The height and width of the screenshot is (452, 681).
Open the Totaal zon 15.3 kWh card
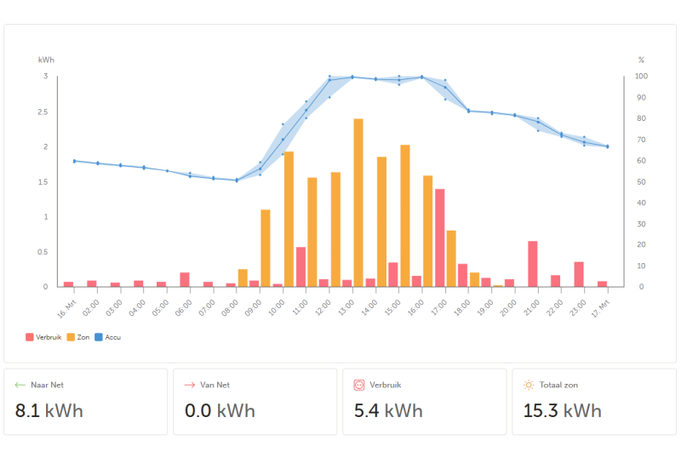pyautogui.click(x=594, y=402)
